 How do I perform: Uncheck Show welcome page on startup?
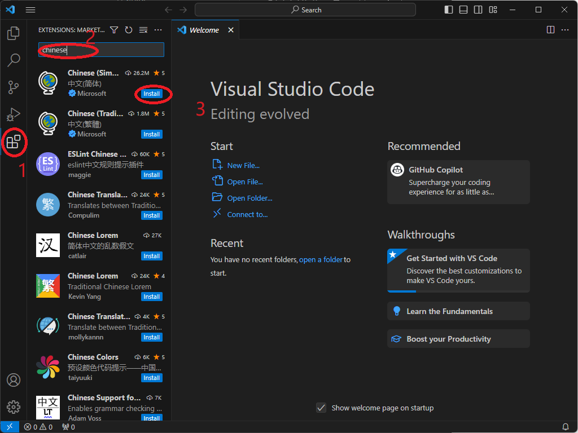coord(321,408)
